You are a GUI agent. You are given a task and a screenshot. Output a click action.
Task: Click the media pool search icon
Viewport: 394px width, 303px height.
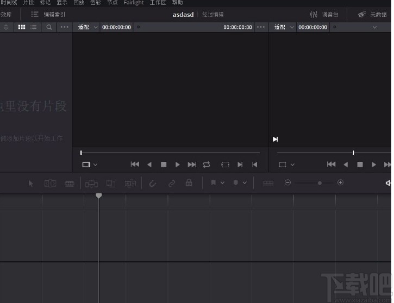(49, 27)
